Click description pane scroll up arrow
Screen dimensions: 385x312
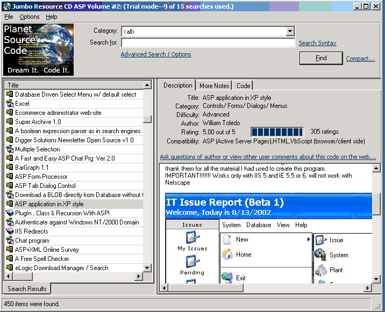point(376,168)
